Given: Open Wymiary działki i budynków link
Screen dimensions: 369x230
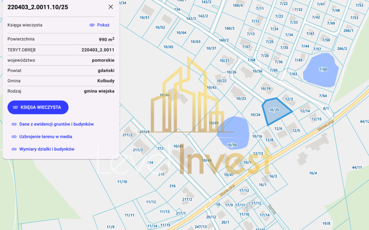Looking at the screenshot, I should (x=47, y=149).
